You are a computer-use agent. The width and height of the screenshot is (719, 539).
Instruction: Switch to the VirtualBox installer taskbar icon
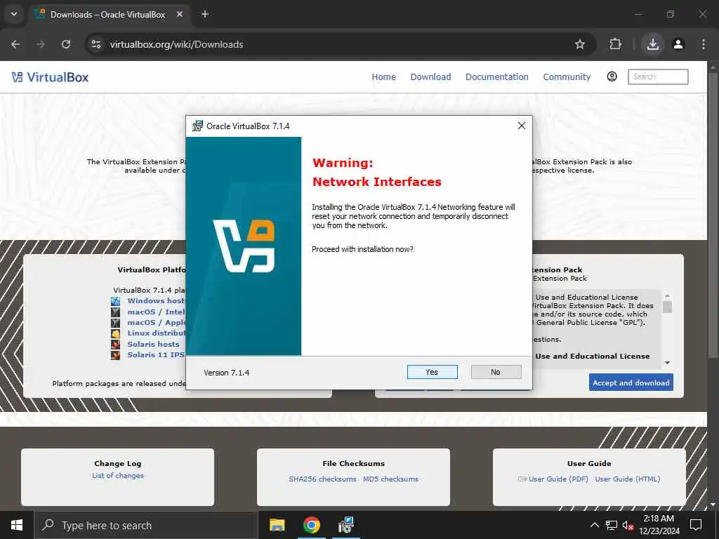(345, 525)
